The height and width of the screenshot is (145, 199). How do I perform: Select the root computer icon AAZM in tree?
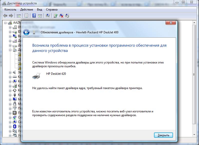[10, 23]
